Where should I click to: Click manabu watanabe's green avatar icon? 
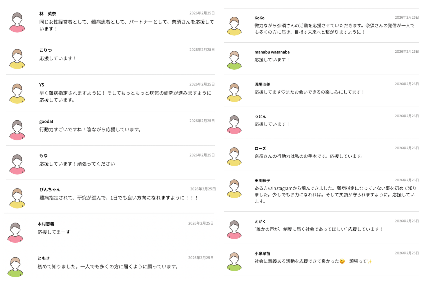[234, 60]
